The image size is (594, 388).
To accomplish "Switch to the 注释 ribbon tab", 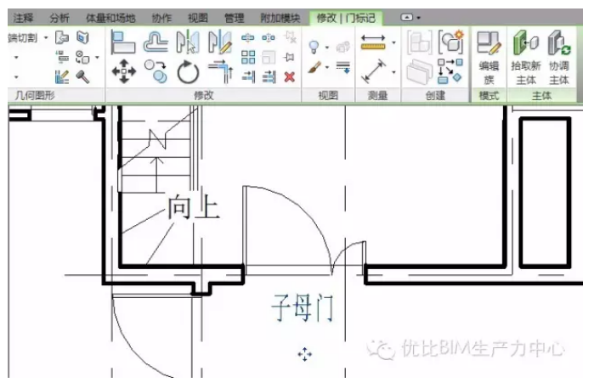I will (23, 17).
